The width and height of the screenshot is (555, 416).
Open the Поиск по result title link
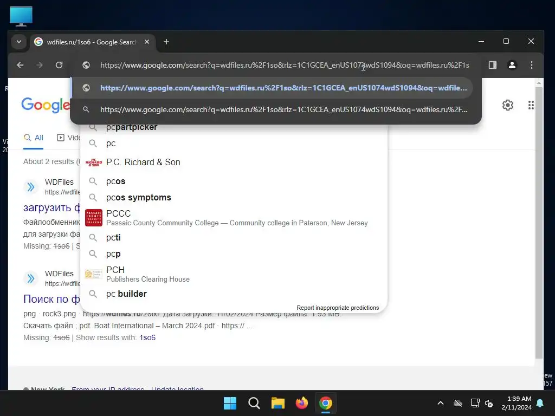(51, 299)
